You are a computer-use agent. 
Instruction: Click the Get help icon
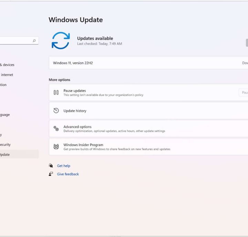(51, 165)
